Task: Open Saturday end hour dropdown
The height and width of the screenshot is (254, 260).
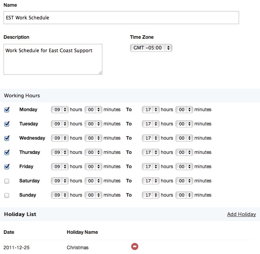Action: click(x=151, y=181)
